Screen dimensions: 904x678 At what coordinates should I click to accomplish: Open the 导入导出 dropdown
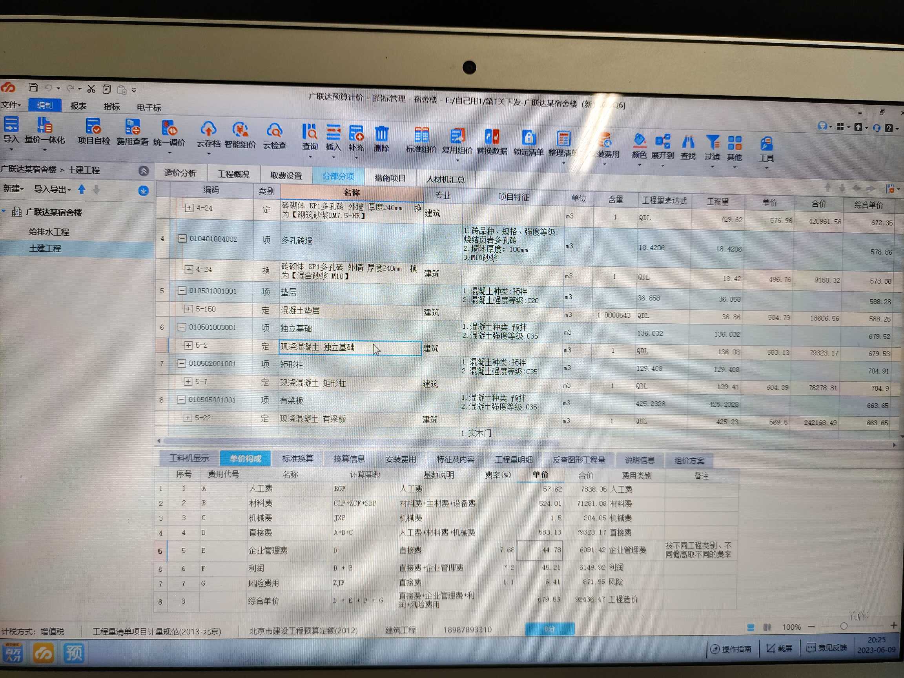52,189
